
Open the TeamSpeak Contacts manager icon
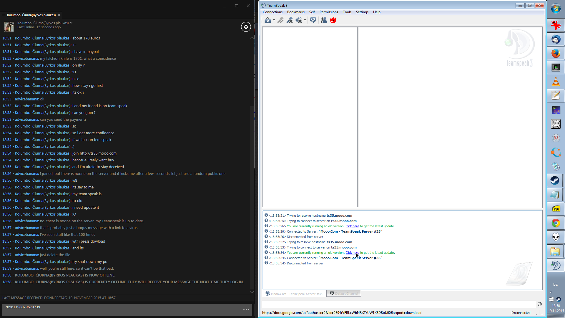pos(324,20)
